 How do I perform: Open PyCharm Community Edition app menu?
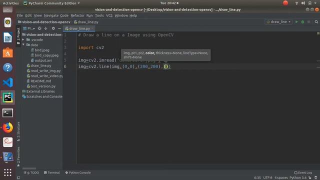pos(51,3)
